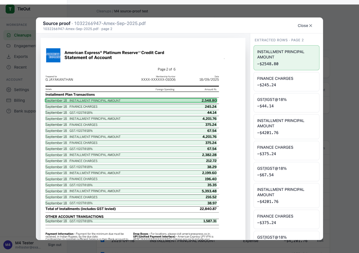Viewport: 359px width, 253px height.
Task: Open Recent using the clock icon
Action: (9, 67)
